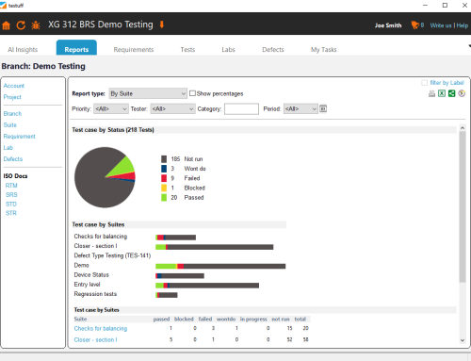Click the filter by Label link
This screenshot has width=471, height=361.
[447, 83]
